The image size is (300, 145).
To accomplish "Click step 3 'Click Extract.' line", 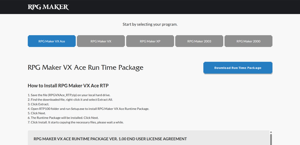I will (38, 104).
